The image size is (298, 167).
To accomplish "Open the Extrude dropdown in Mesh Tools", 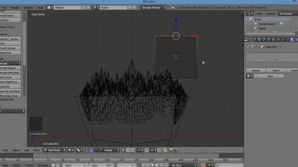I will pos(10,63).
